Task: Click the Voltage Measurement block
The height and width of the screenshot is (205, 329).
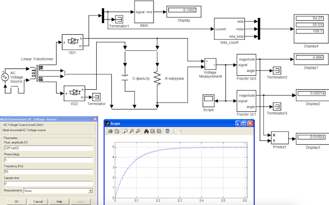Action: [x=210, y=64]
